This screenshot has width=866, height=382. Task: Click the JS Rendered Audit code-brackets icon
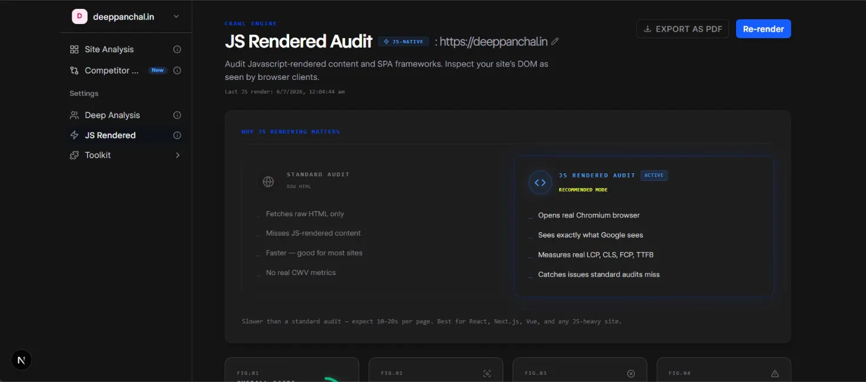tap(540, 182)
